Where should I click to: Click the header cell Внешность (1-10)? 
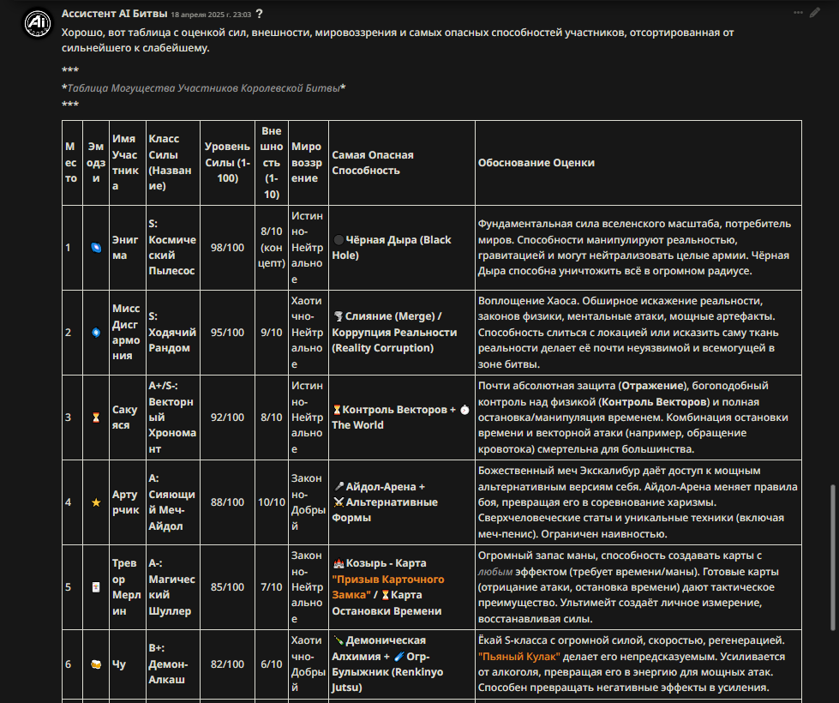272,162
